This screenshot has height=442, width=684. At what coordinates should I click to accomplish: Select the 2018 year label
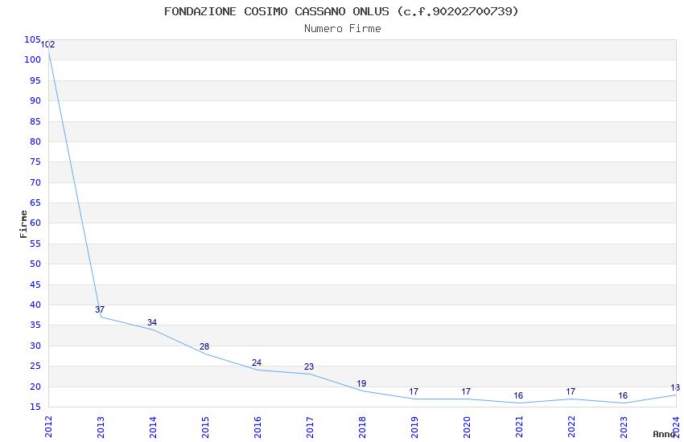point(362,427)
